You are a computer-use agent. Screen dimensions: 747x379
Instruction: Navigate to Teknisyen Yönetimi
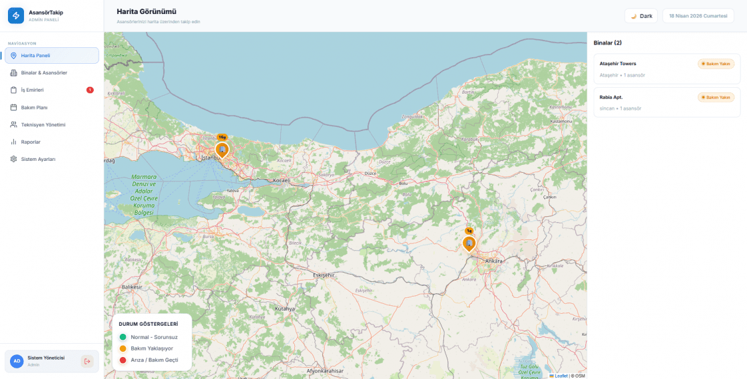tap(52, 124)
